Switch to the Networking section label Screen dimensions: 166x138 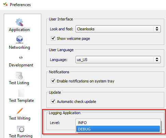19,47
